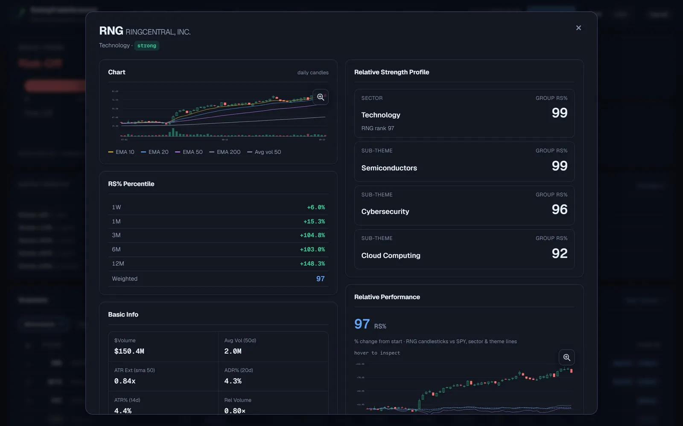683x426 pixels.
Task: Select the 1W RS% row
Action: point(218,207)
